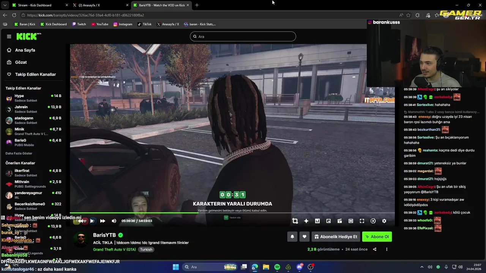Open Spotify from taskbar
This screenshot has height=273, width=486.
pyautogui.click(x=277, y=267)
